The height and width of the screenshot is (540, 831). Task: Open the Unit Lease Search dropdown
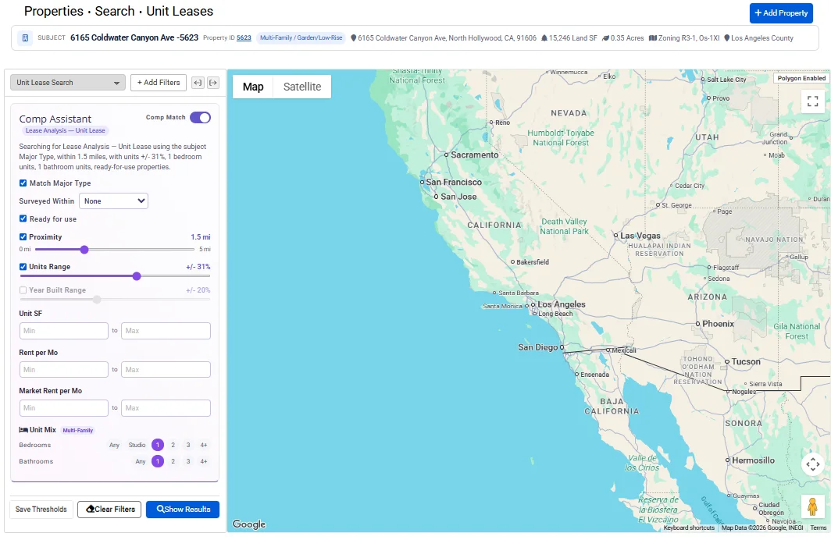tap(68, 83)
